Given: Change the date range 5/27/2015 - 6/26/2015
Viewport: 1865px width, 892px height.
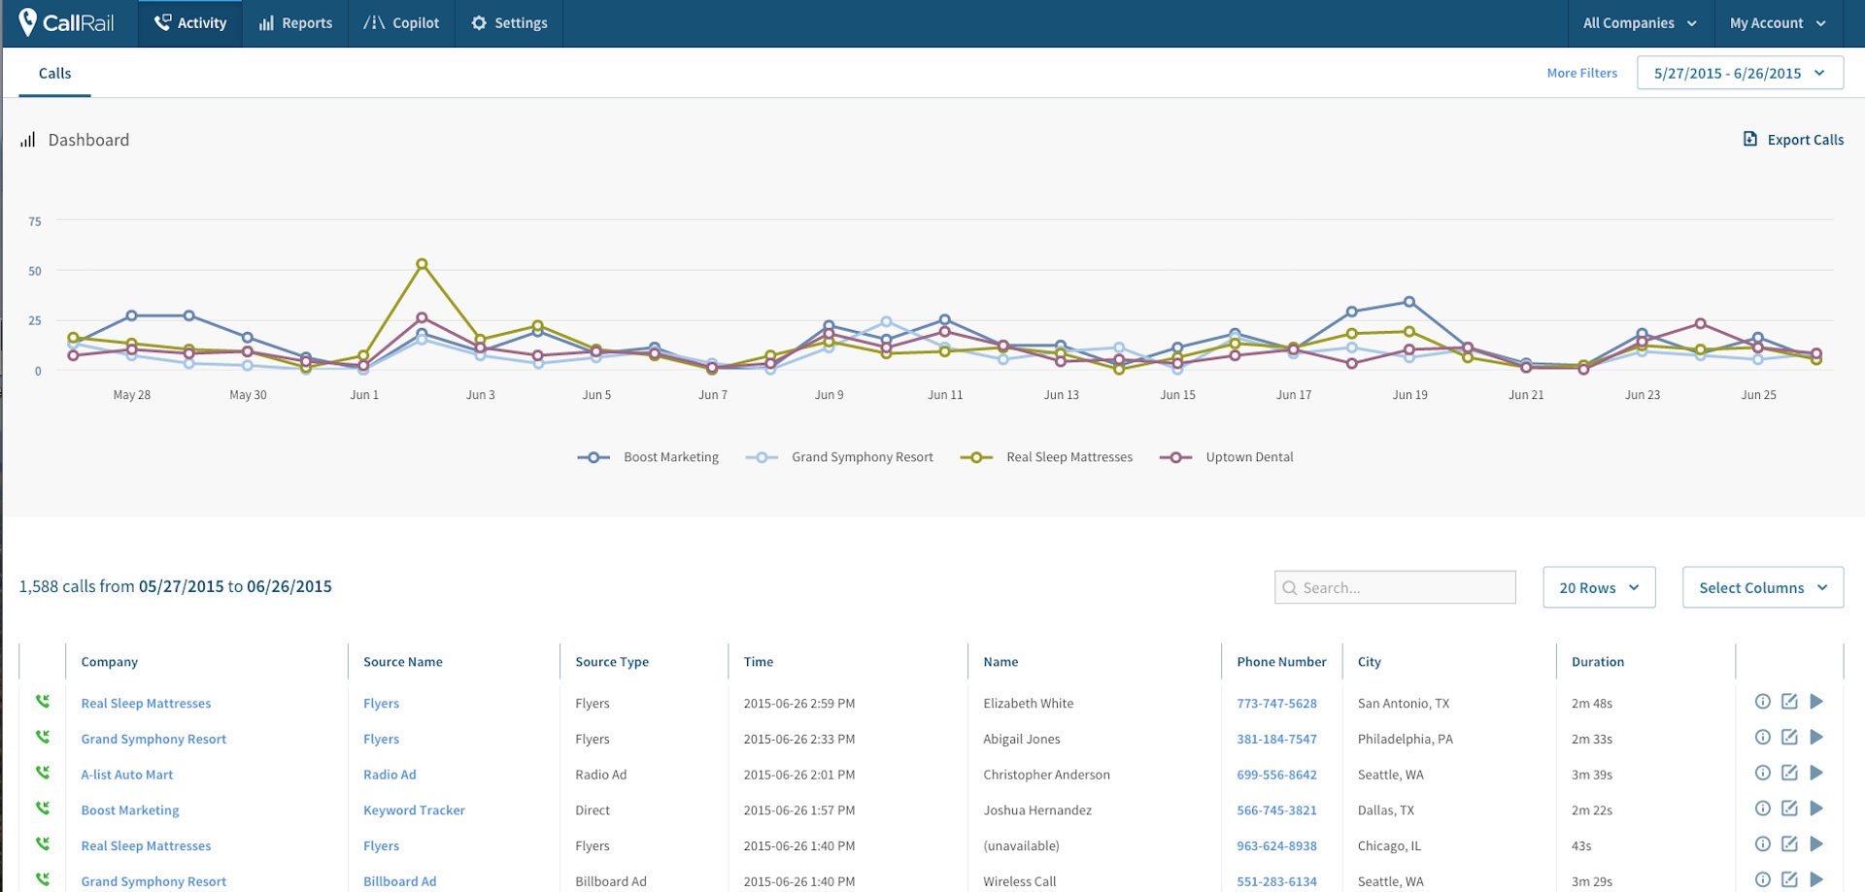Looking at the screenshot, I should click(x=1738, y=72).
